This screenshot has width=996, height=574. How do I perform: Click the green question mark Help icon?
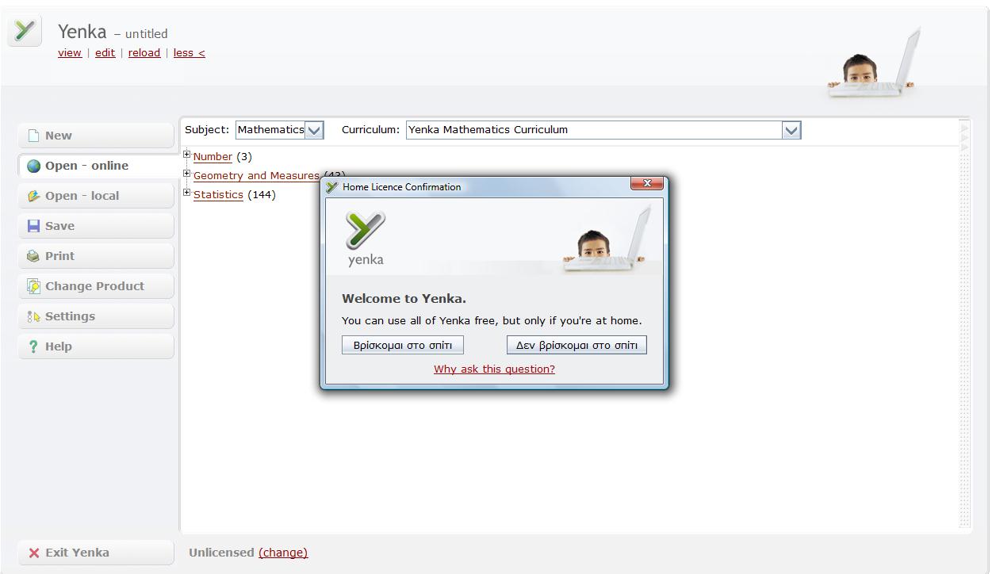(33, 346)
